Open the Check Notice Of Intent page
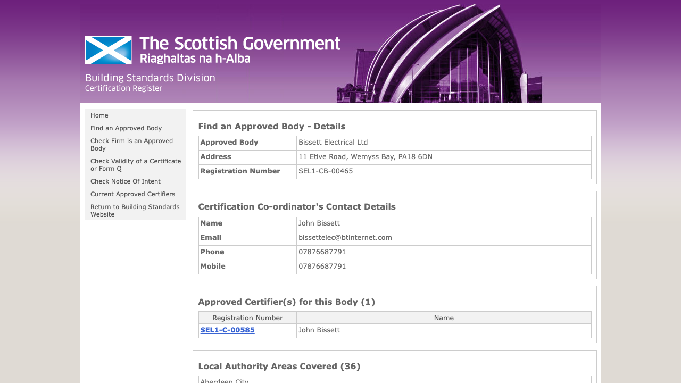This screenshot has width=681, height=383. [126, 181]
